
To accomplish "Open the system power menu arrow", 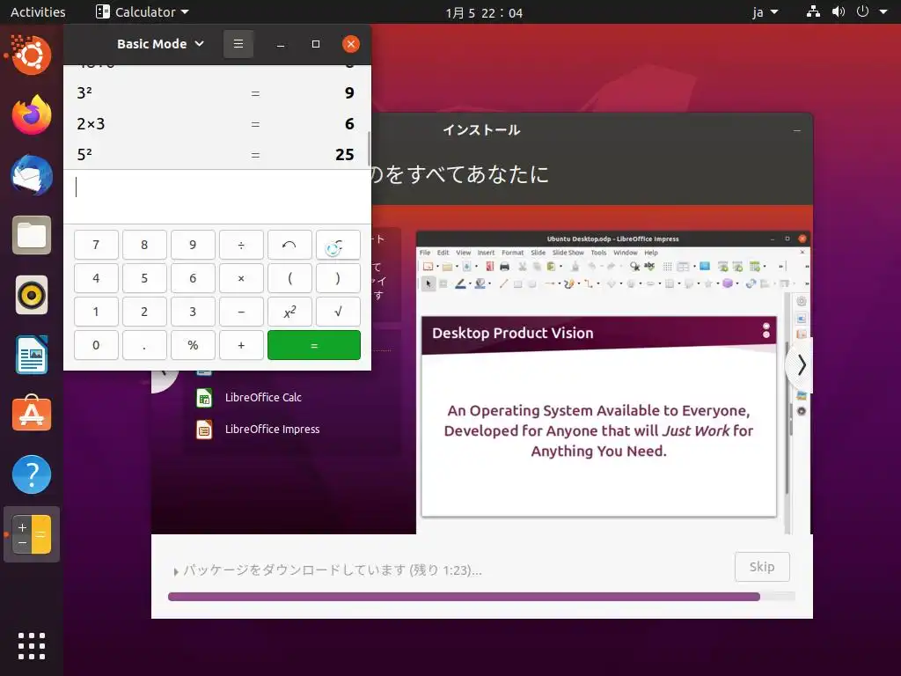I will click(x=883, y=11).
